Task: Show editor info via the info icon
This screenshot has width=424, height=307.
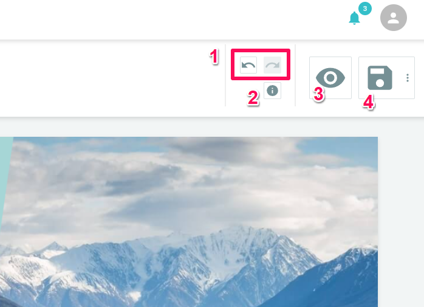Action: point(272,91)
